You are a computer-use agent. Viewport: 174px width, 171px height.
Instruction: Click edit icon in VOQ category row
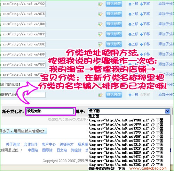tap(100, 4)
